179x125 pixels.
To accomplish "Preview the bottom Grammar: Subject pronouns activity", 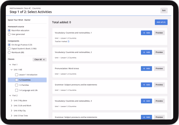I will tap(159, 117).
